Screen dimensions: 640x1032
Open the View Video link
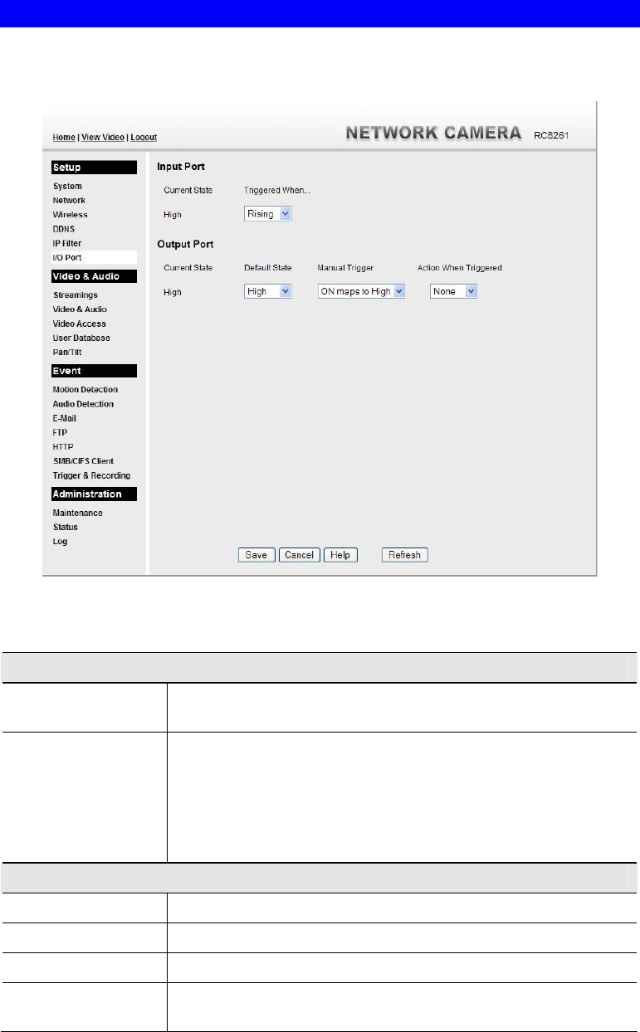click(x=103, y=137)
